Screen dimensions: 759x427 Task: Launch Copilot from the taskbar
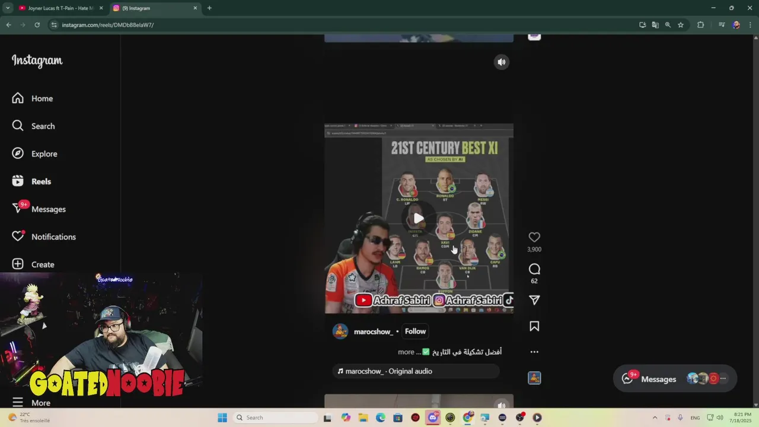pyautogui.click(x=346, y=418)
